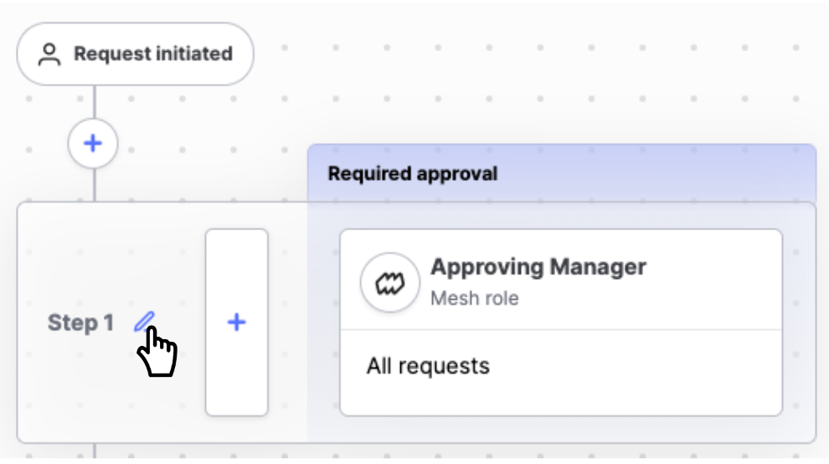The height and width of the screenshot is (464, 829).
Task: Click the Step 1 label
Action: click(80, 322)
